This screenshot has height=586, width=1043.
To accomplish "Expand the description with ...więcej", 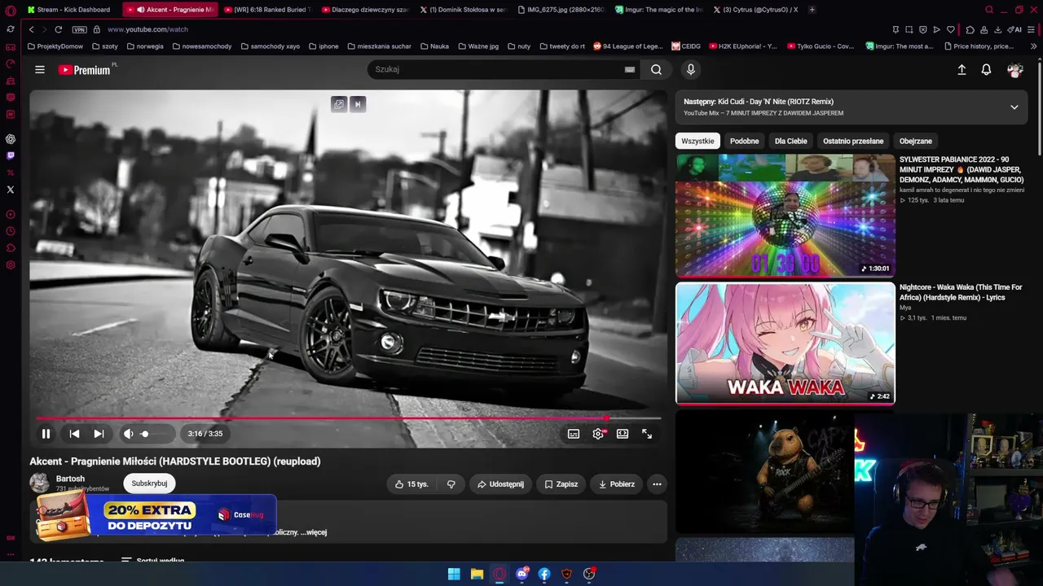I will tap(314, 532).
